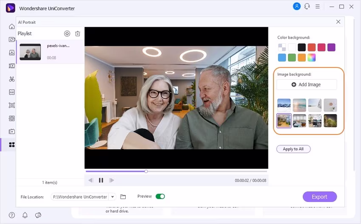The image size is (361, 224).
Task: Choose the night building image background
Action: tap(330, 120)
